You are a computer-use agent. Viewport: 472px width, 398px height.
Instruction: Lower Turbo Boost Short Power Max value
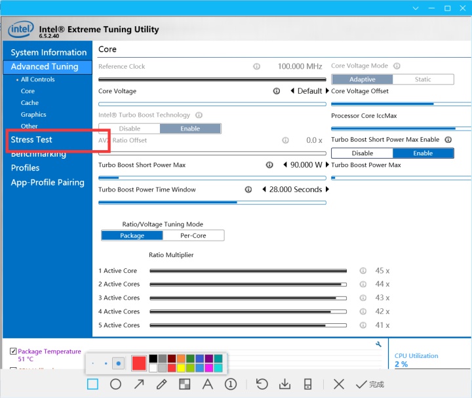pyautogui.click(x=285, y=165)
